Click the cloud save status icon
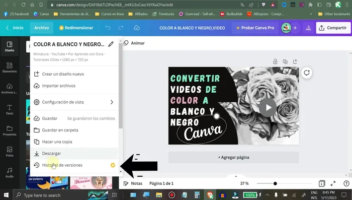The height and width of the screenshot is (200, 352). point(137,28)
